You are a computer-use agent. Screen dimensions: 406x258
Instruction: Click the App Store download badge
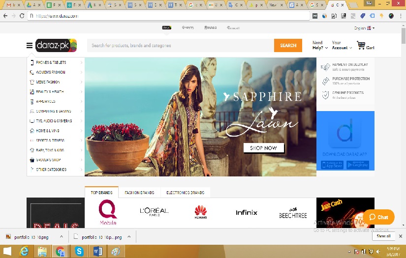(332, 165)
